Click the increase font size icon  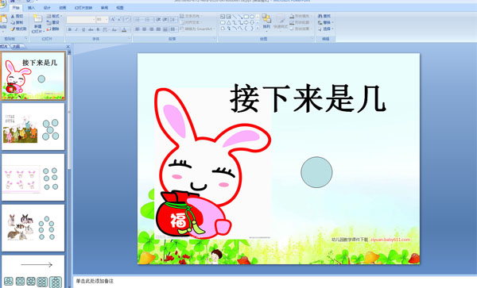(113, 19)
